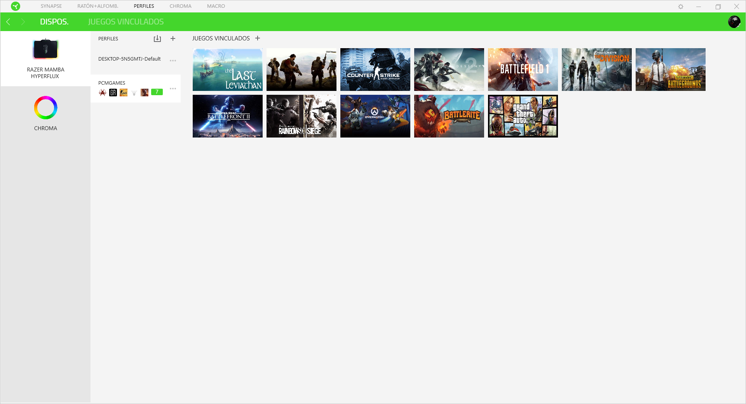The height and width of the screenshot is (404, 746).
Task: Open options menu for DESKTOP-5N5GMTJ-Default profile
Action: point(173,61)
